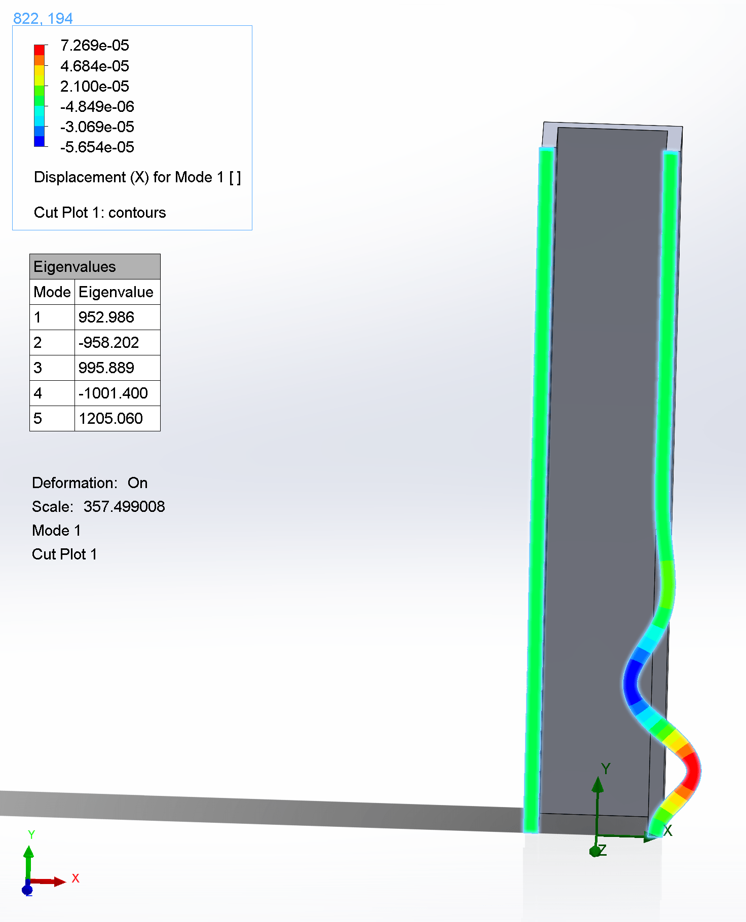Image resolution: width=746 pixels, height=922 pixels.
Task: Click the legend minimum value -5.654e-05
Action: [x=97, y=147]
